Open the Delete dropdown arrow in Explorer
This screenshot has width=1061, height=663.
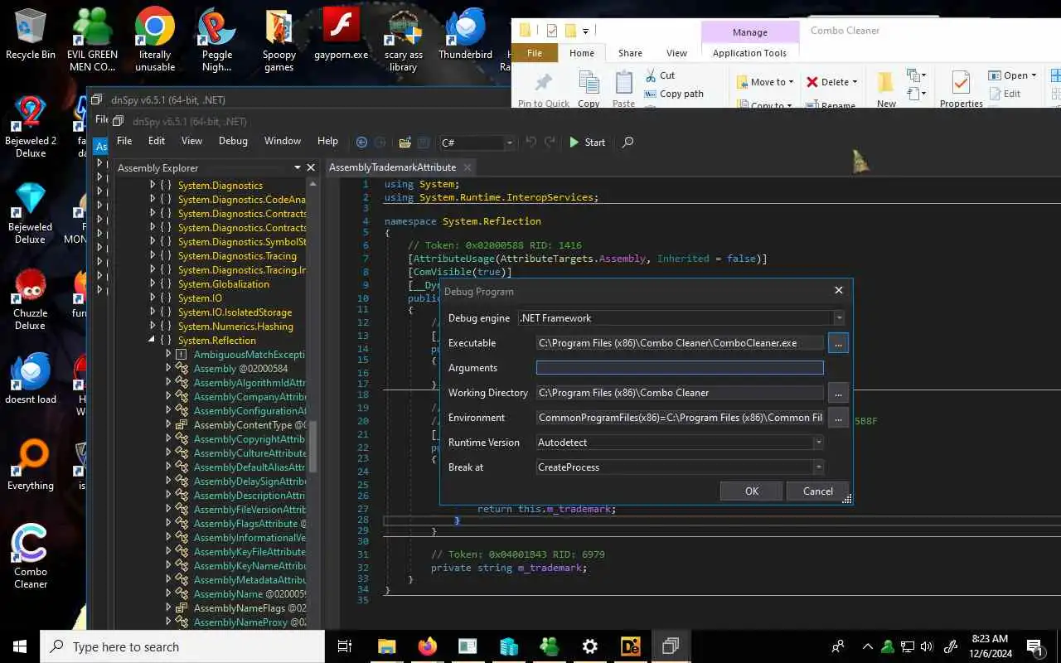[855, 82]
